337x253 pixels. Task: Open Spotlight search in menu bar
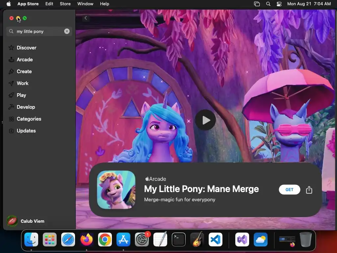[x=268, y=4]
